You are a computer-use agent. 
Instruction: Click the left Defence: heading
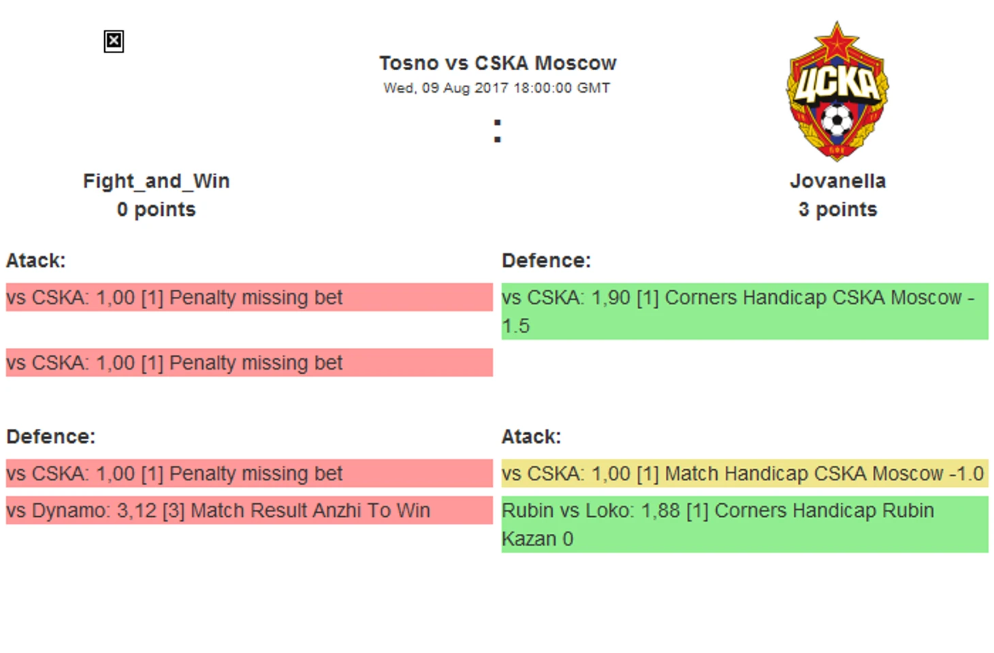click(51, 436)
